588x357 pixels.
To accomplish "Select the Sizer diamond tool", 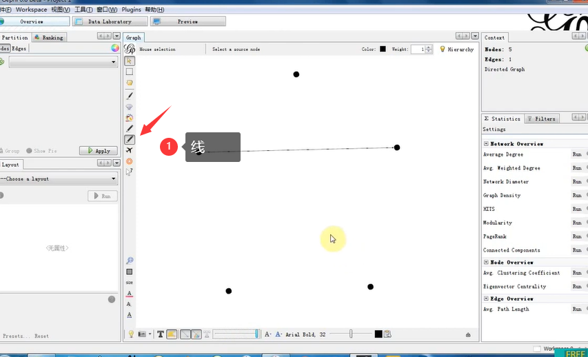I will coord(130,107).
